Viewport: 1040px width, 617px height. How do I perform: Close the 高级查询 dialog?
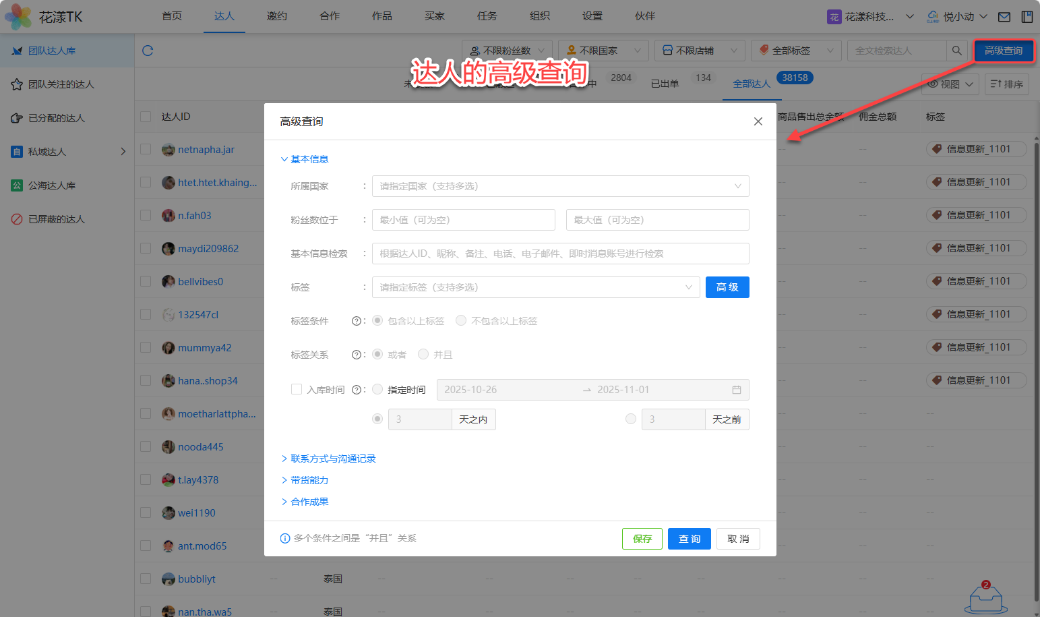(x=758, y=121)
